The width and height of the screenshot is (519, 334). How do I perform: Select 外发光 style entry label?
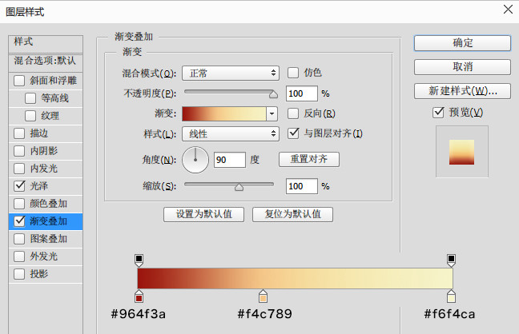pyautogui.click(x=44, y=256)
